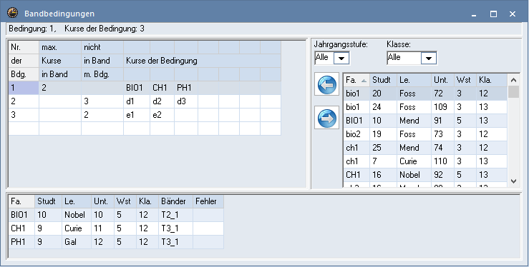Click the blue right arrow button
The width and height of the screenshot is (529, 267).
pos(326,118)
